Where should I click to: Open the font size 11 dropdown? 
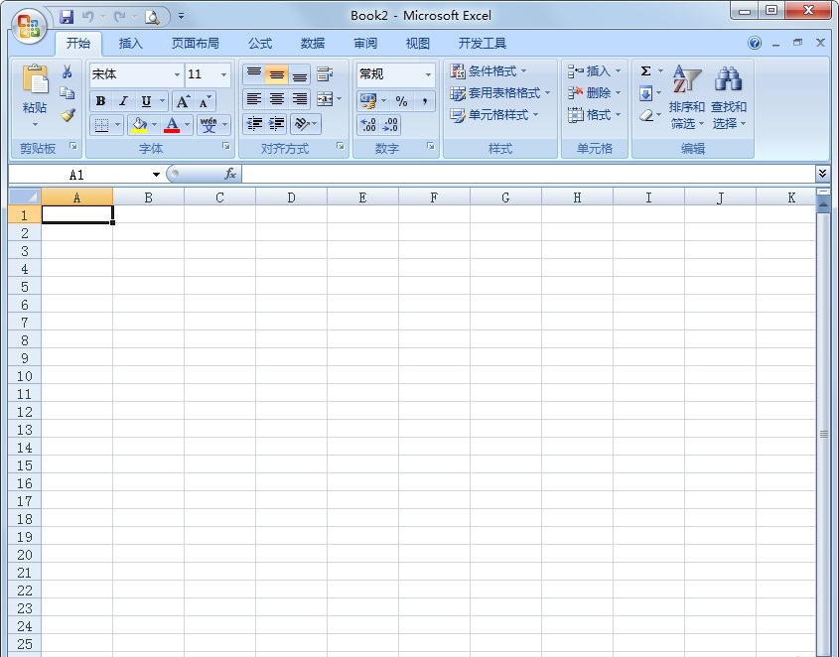223,74
